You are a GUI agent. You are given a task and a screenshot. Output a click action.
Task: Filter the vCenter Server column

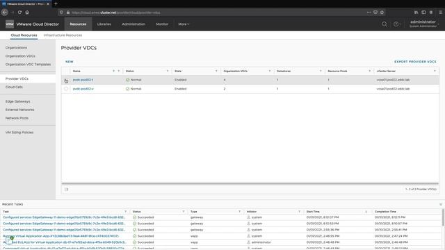coord(435,71)
